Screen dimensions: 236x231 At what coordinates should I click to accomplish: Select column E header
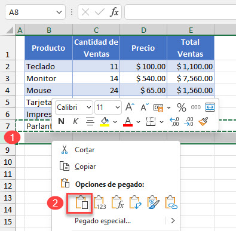[x=191, y=30]
